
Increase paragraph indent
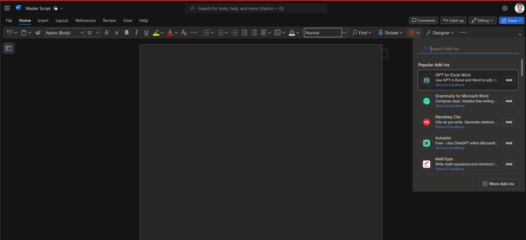pos(254,32)
